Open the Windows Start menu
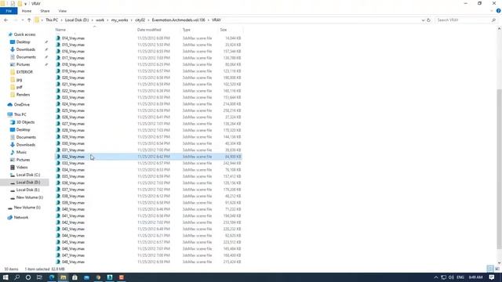The width and height of the screenshot is (502, 282). (x=5, y=277)
